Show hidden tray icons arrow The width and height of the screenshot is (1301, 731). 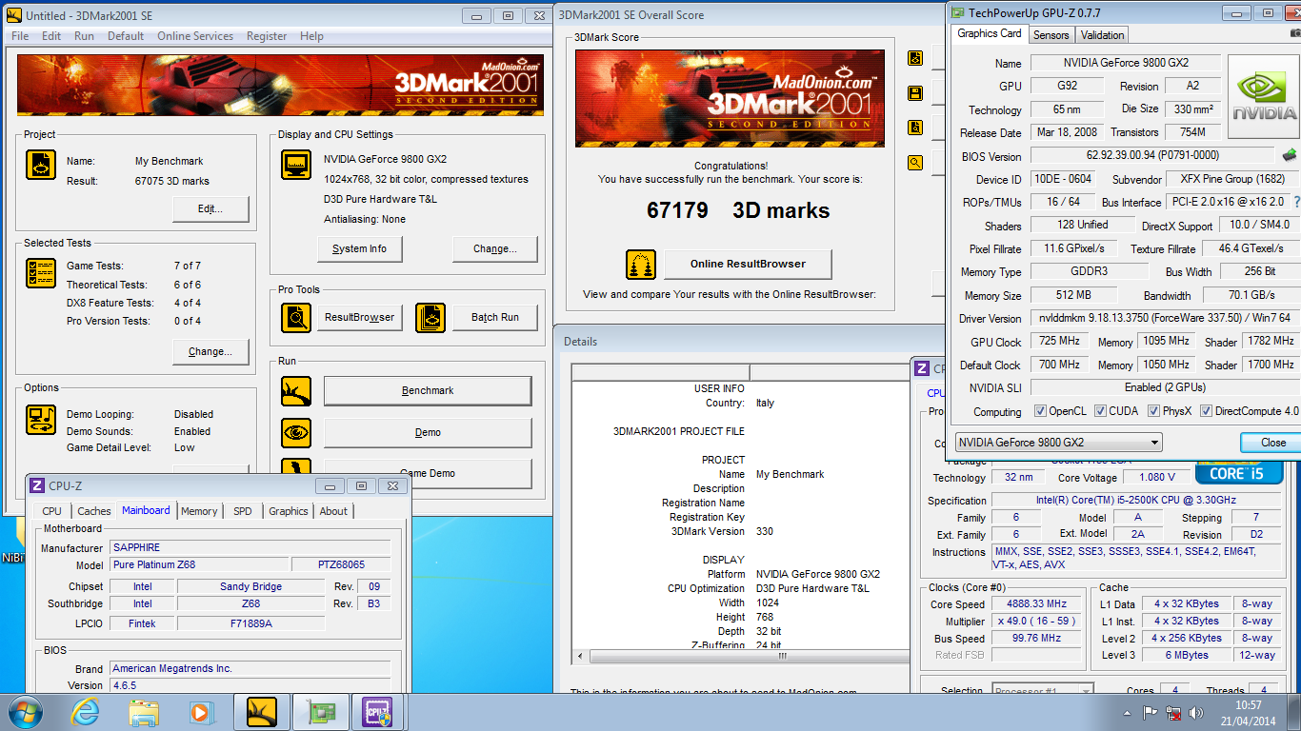(1129, 713)
